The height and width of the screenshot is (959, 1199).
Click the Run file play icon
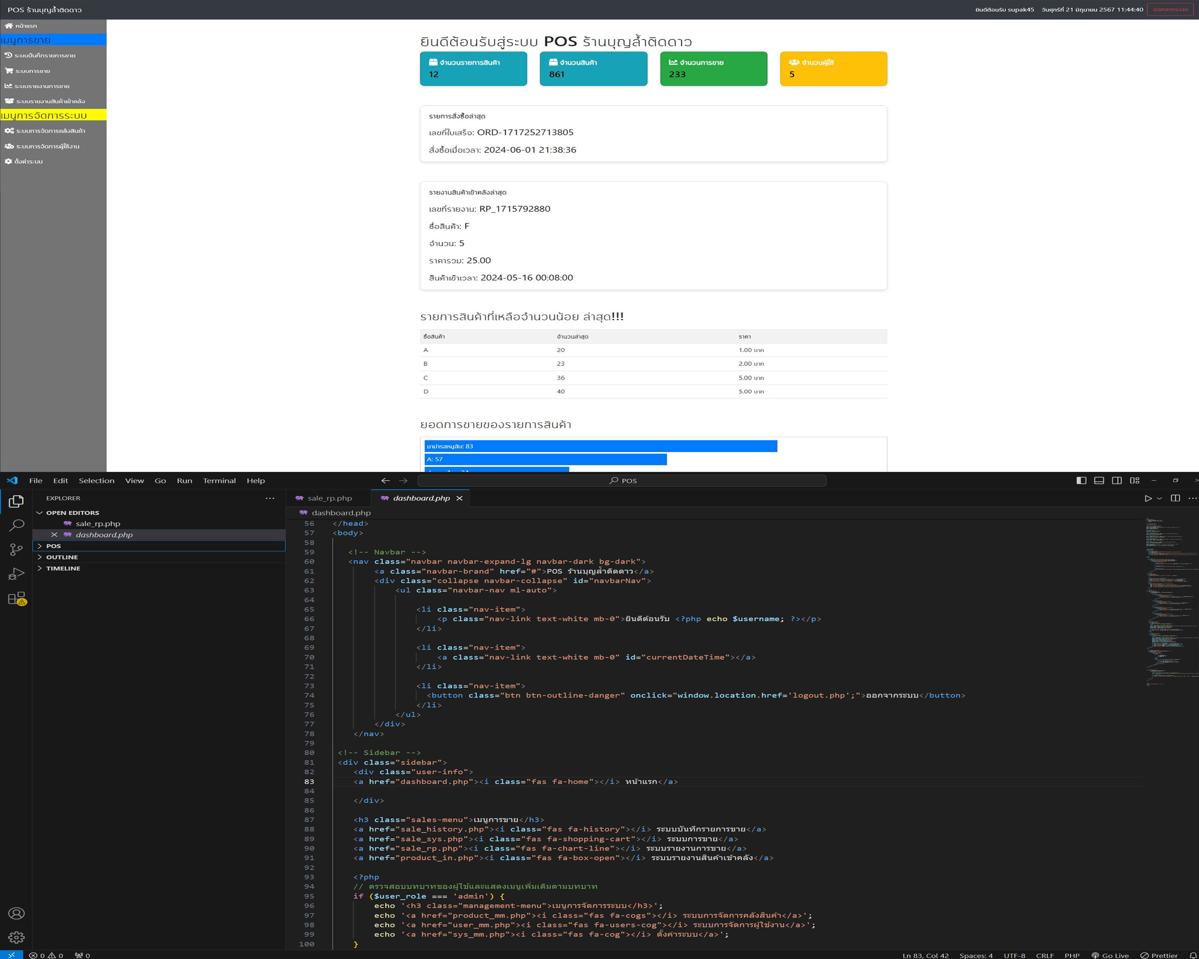point(1148,498)
